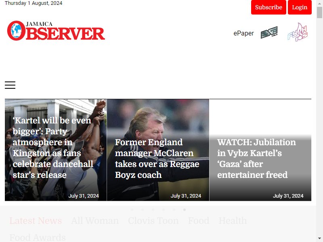
Task: Open 'WATCH: Jubilation in Vybz Kartel's Gaza' story
Action: pos(256,159)
